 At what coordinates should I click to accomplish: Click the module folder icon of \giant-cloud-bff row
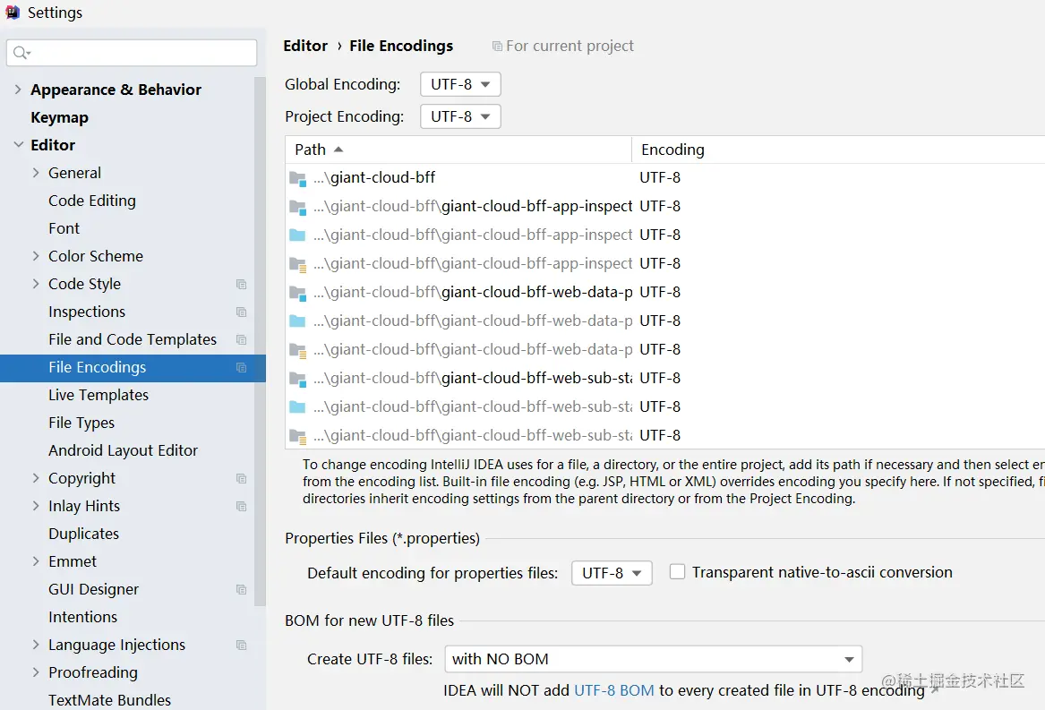[298, 178]
